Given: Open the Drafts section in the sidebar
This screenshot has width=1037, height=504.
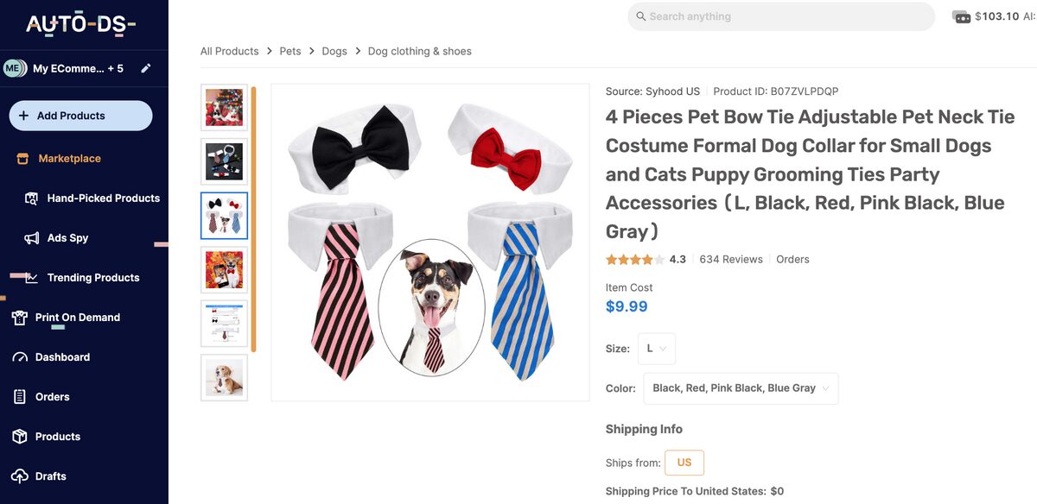Looking at the screenshot, I should (x=52, y=476).
